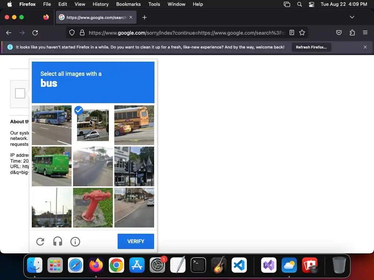Select the street lamp skyline tile
Screen dimensions: 374x280
51,207
